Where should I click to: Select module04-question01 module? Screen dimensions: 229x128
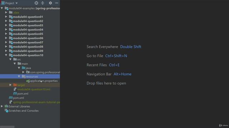tap(28, 17)
